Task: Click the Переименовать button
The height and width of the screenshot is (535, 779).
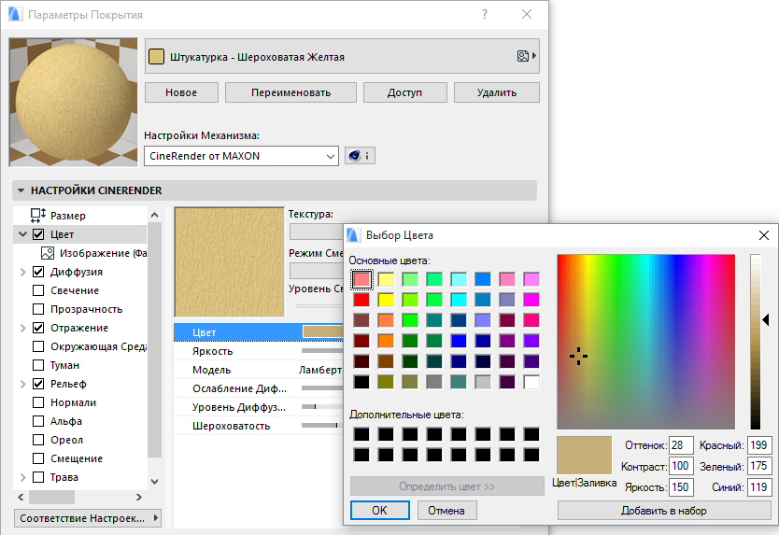Action: click(x=290, y=92)
